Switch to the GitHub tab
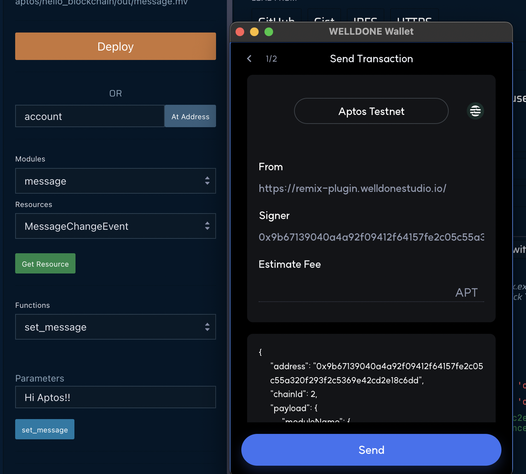526x474 pixels. (x=276, y=18)
